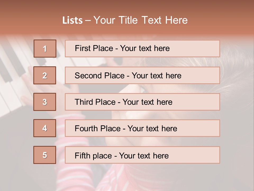Viewport: 254px width, 191px height.
Task: Select the number 4 square
Action: (x=45, y=128)
